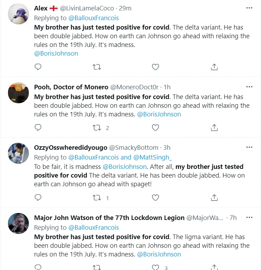Open OzzyOsswheredidyougo's profile name
The image size is (261, 270).
70,148
